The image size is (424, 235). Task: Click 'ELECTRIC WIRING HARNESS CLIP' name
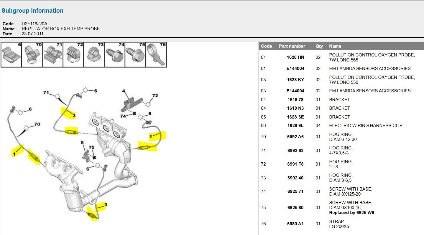366,126
